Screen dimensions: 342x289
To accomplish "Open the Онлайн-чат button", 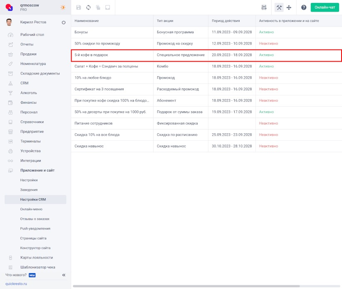I will [325, 7].
